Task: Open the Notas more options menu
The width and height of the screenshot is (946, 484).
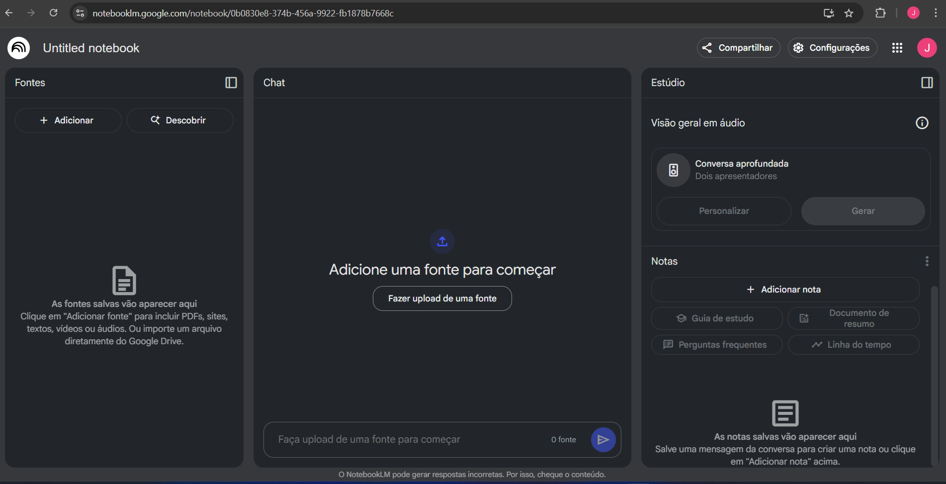Action: (x=927, y=261)
